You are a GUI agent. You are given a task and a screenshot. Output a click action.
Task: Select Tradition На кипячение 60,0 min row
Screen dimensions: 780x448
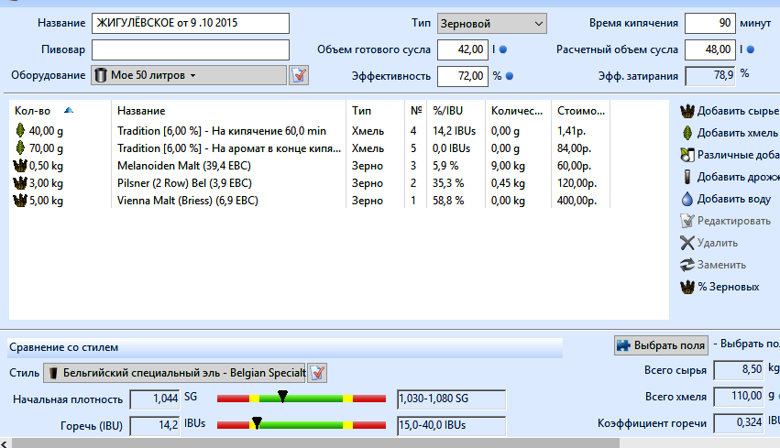click(309, 131)
